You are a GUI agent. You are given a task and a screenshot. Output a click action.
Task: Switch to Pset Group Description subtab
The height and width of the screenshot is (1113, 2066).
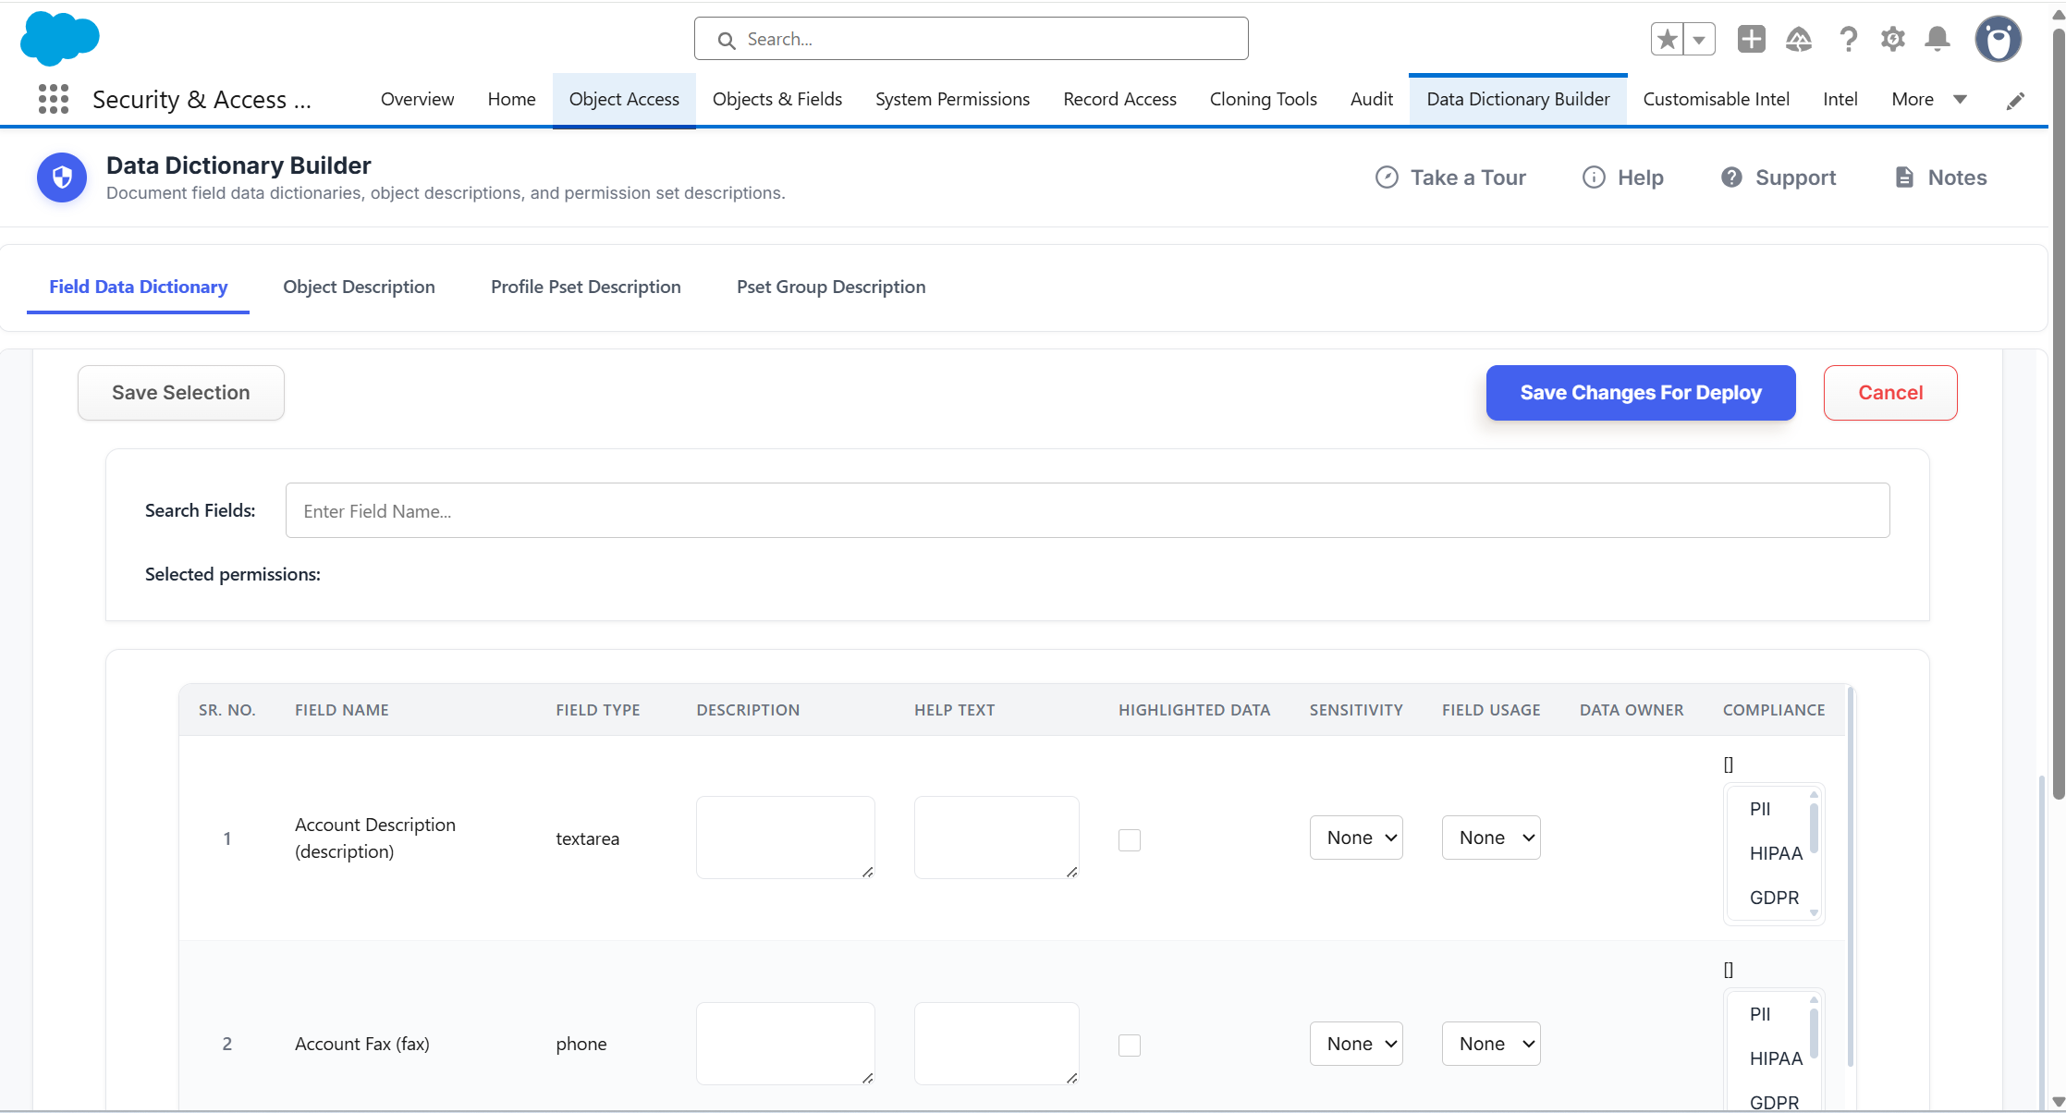831,287
